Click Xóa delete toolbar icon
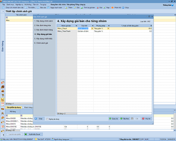The image size is (176, 141). (98, 8)
